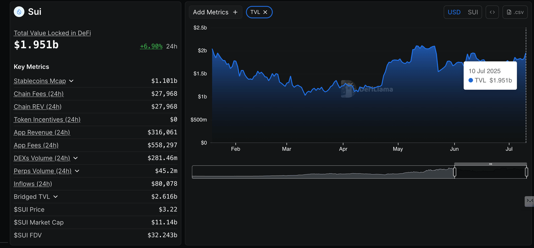
Task: Expand the Bridged TVL row
Action: 55,197
